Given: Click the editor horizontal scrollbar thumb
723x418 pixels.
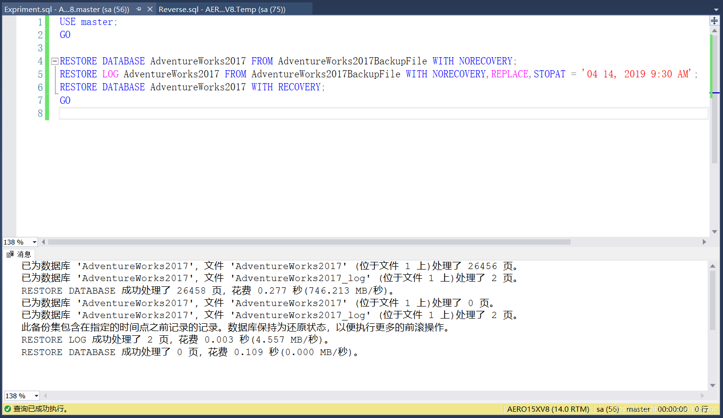Looking at the screenshot, I should click(x=309, y=242).
